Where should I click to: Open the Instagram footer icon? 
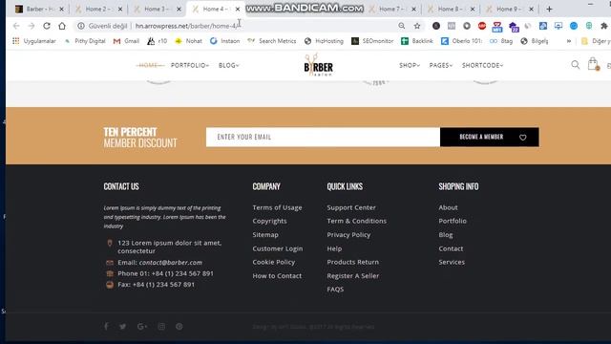pyautogui.click(x=161, y=327)
